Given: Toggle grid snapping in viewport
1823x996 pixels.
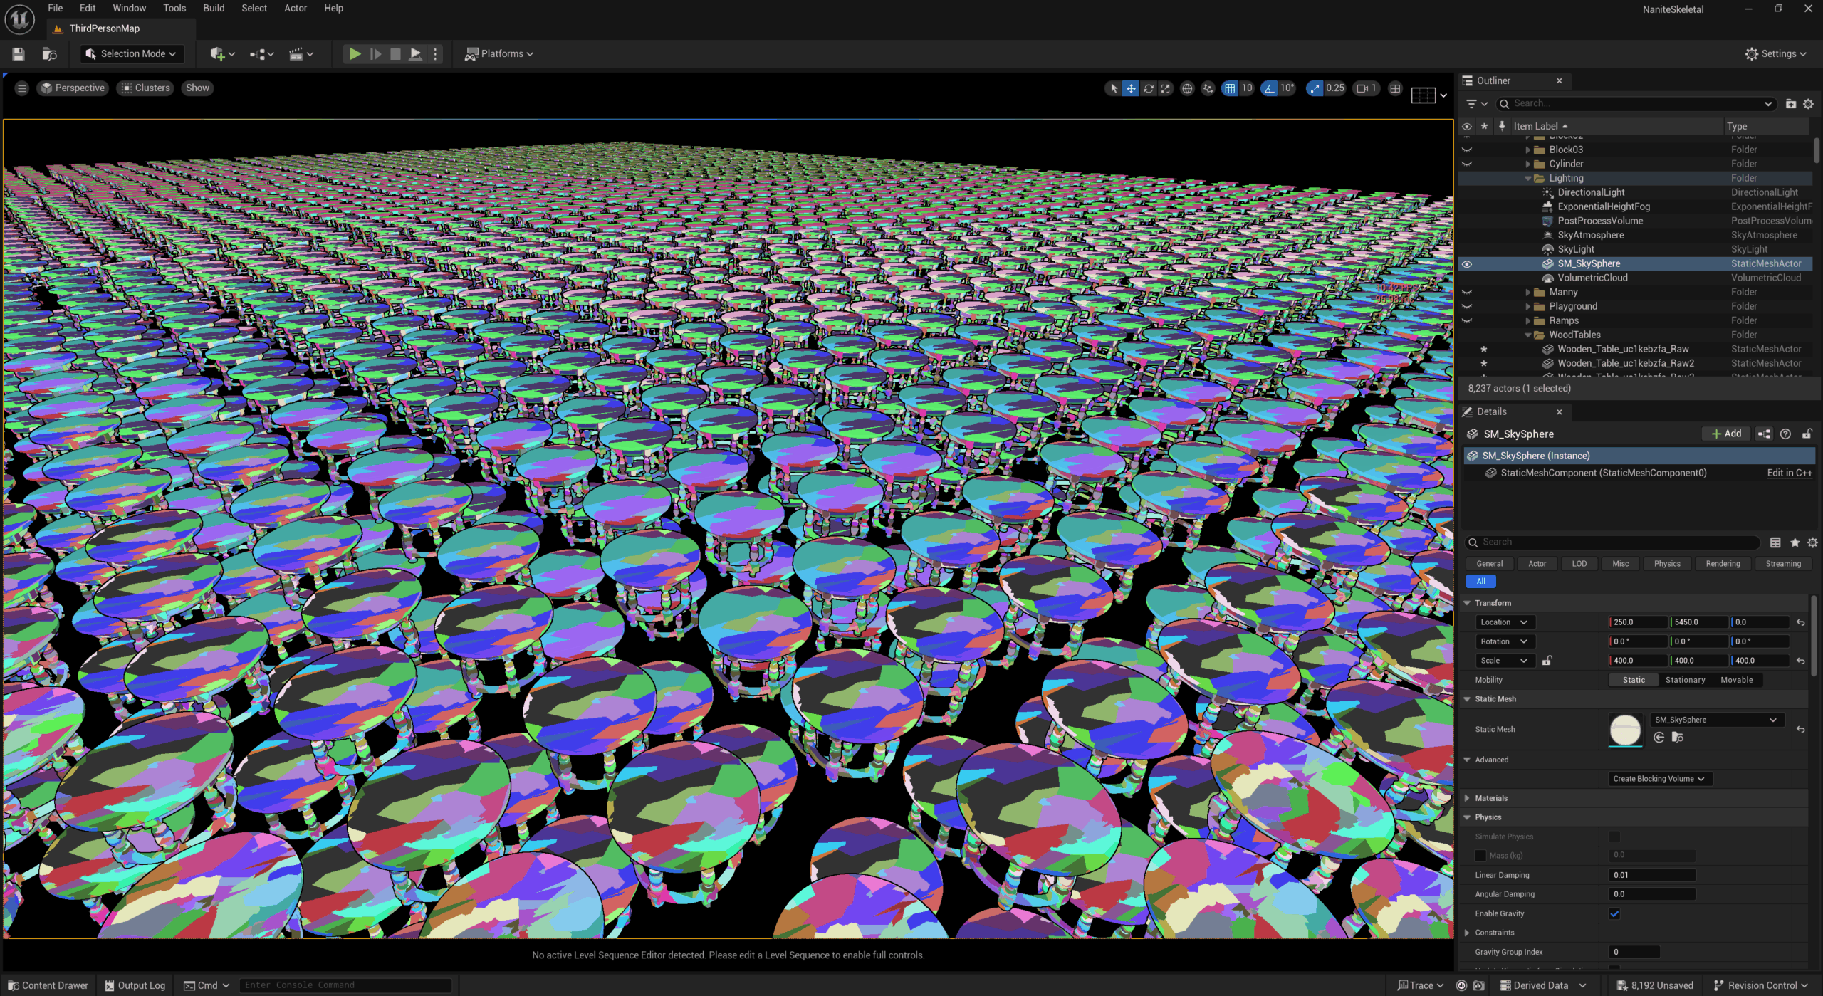Looking at the screenshot, I should (x=1230, y=88).
